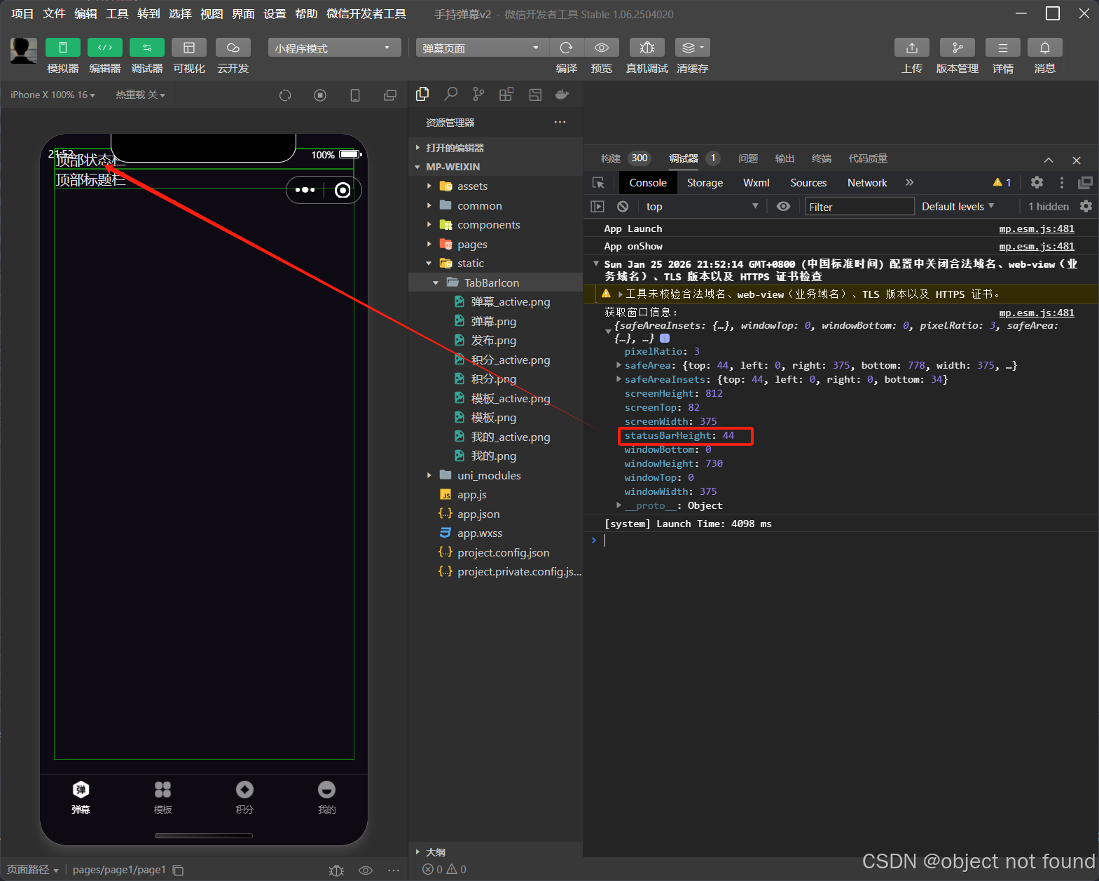Screen dimensions: 1099x881
Task: Open devtools settings gear icon
Action: (1037, 182)
